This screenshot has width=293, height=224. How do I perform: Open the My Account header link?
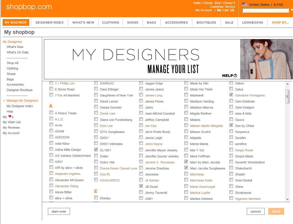204,10
